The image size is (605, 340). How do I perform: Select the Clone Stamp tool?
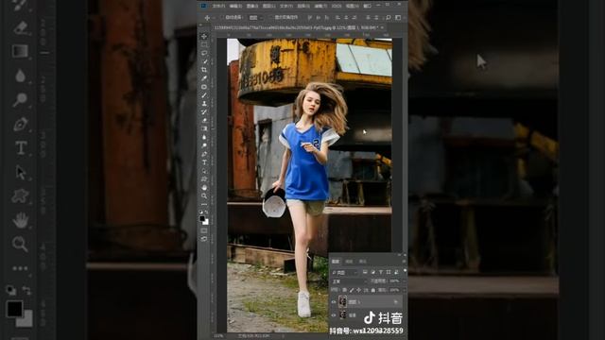coord(204,103)
